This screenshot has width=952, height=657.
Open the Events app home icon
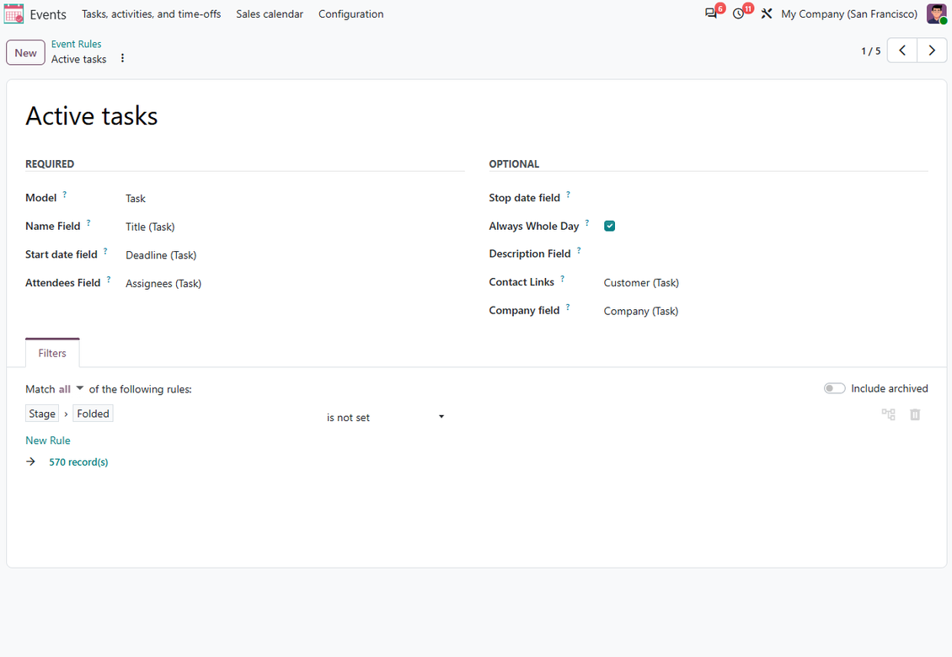coord(13,14)
